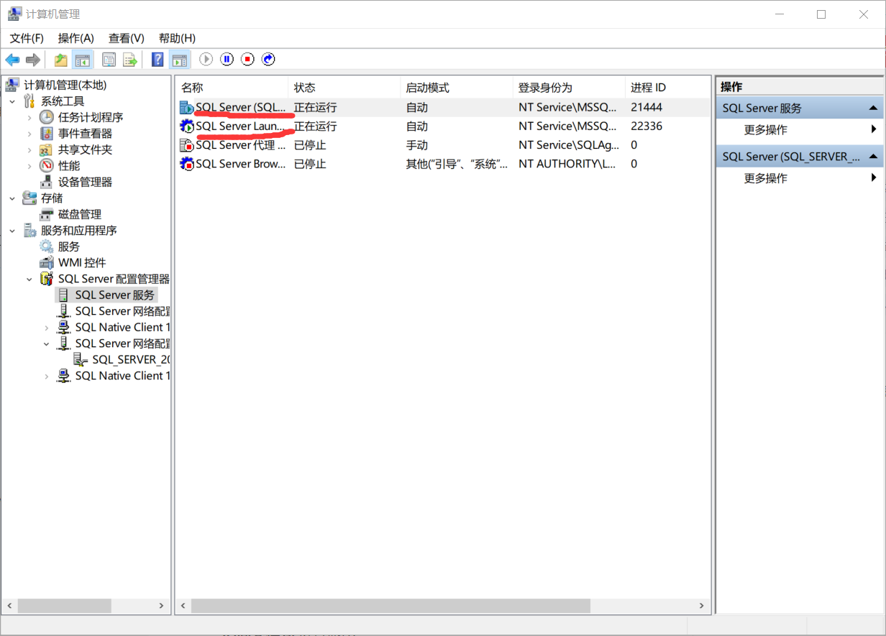Click the Restart service icon on toolbar
Screen dimensions: 886x636
268,59
